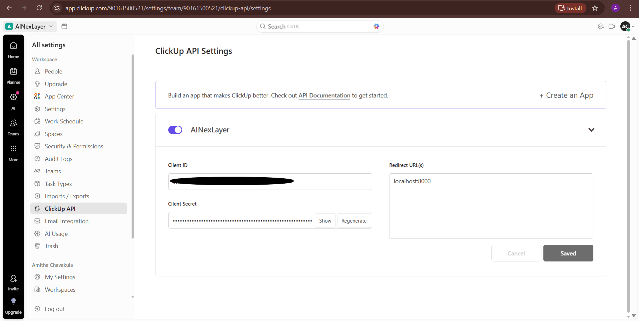The height and width of the screenshot is (321, 639).
Task: Open the API Documentation link
Action: point(324,95)
